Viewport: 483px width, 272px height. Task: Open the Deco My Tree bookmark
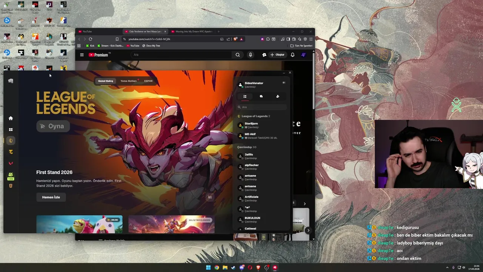(x=151, y=46)
